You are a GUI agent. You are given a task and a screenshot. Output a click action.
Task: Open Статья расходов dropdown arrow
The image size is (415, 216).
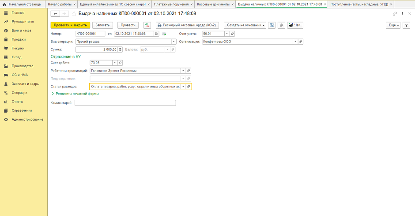coord(183,87)
